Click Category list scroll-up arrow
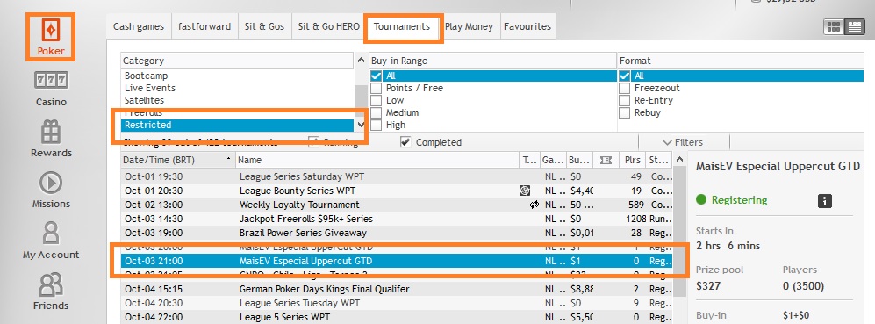 point(361,60)
